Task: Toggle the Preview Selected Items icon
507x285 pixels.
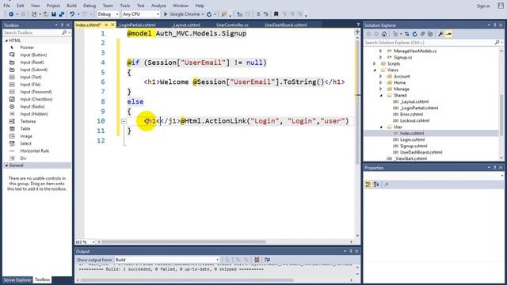Action: pyautogui.click(x=449, y=34)
